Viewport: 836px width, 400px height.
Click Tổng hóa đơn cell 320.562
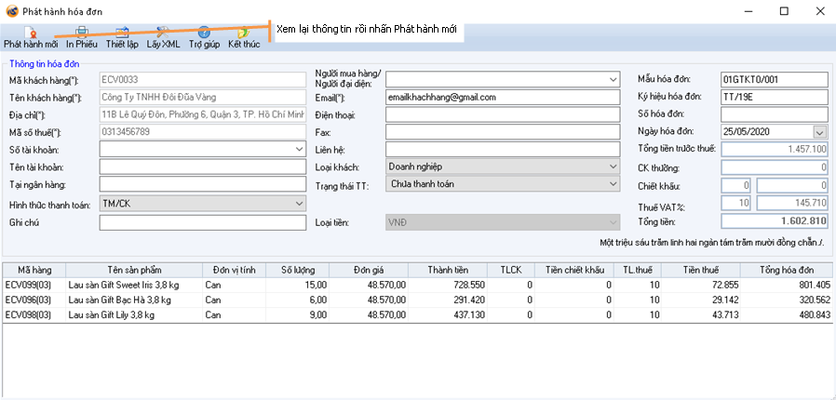pyautogui.click(x=787, y=300)
